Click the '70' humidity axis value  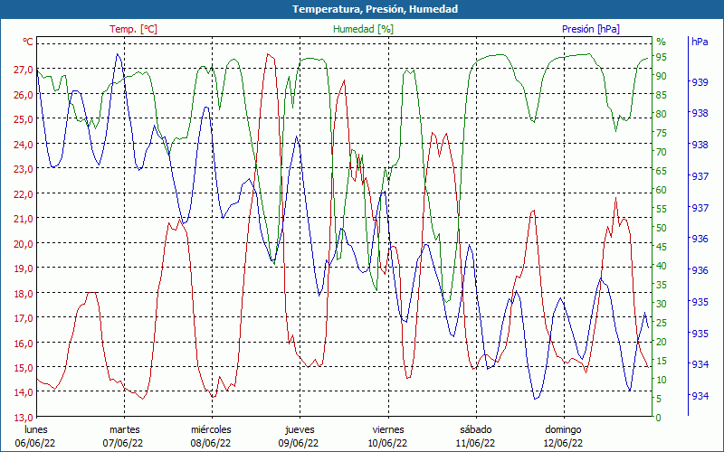click(662, 152)
